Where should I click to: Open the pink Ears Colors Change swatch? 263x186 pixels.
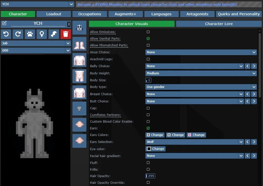(x=196, y=135)
